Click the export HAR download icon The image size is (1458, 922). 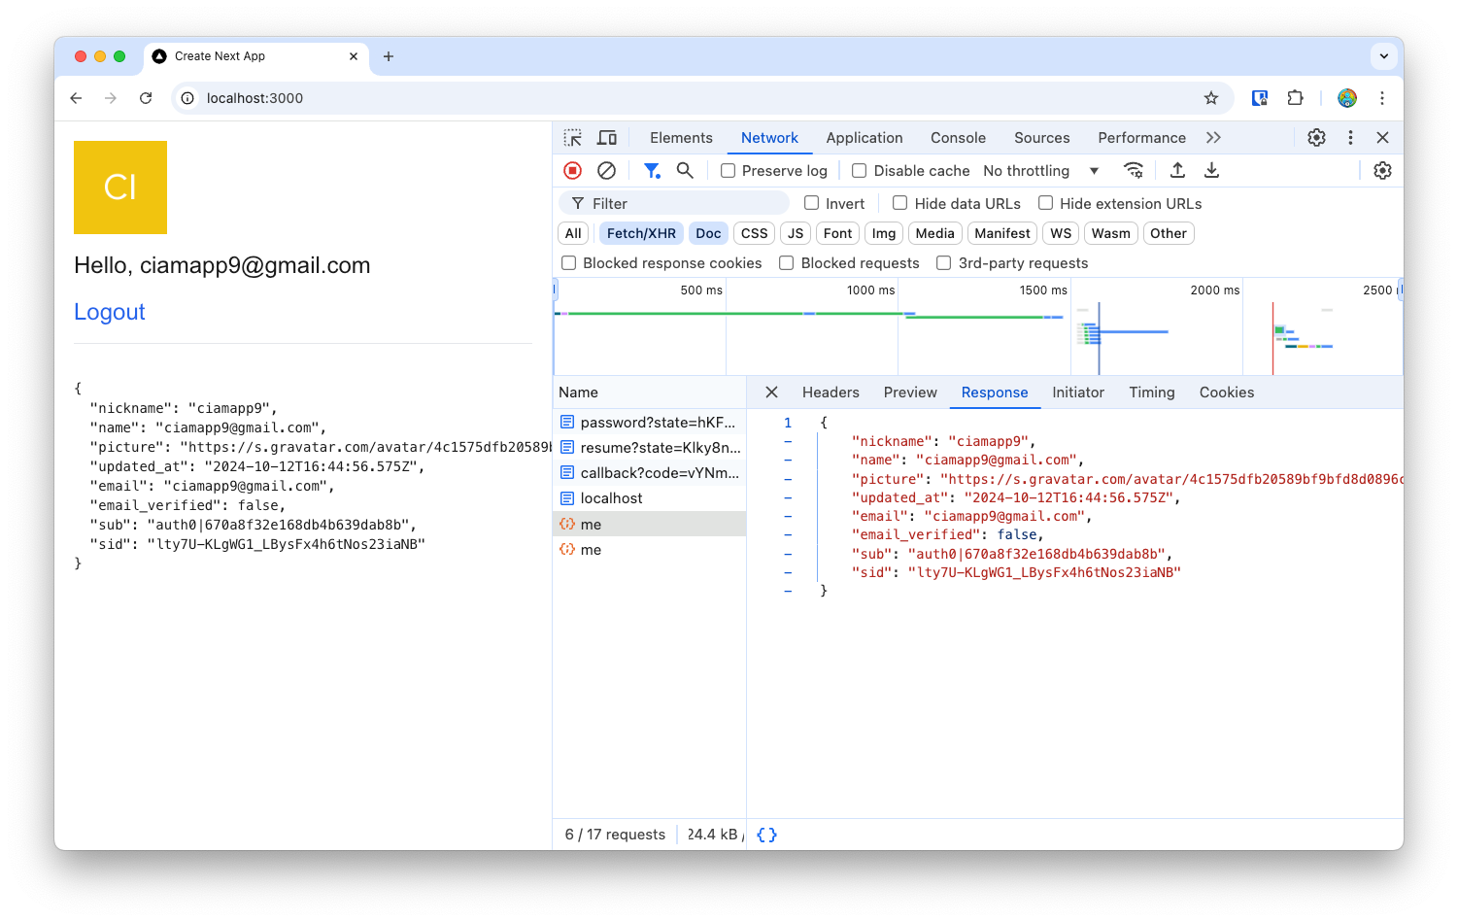click(1211, 171)
